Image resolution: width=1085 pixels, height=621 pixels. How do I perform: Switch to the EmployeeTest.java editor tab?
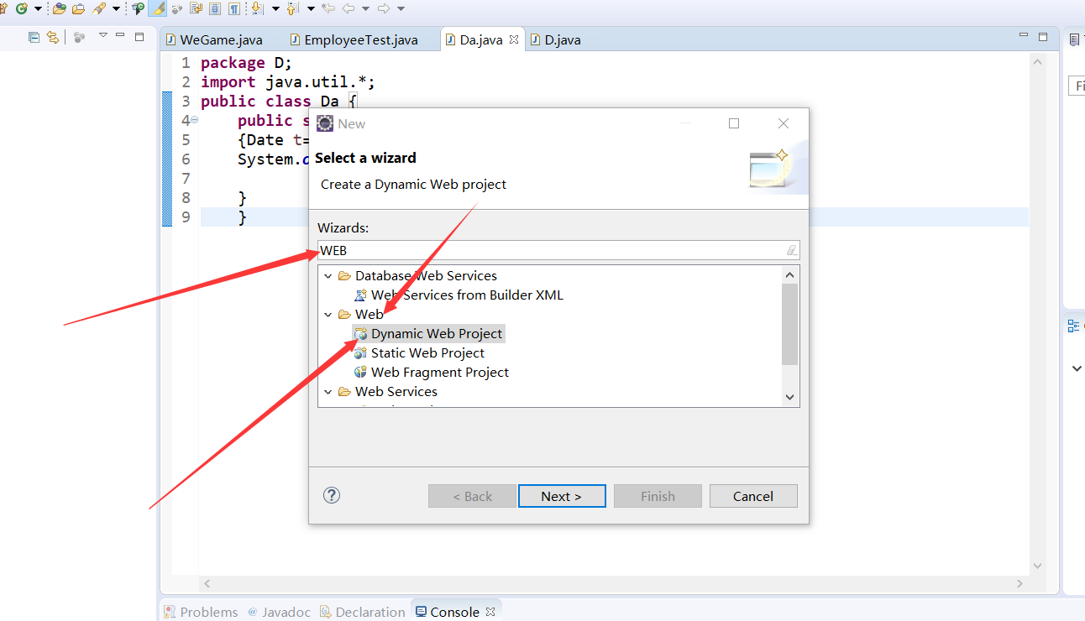[353, 39]
